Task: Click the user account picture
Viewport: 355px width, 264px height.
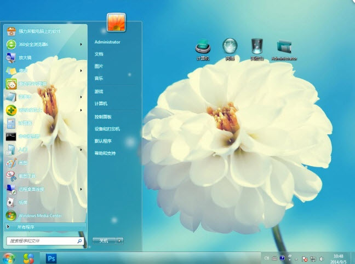Action: coord(116,22)
